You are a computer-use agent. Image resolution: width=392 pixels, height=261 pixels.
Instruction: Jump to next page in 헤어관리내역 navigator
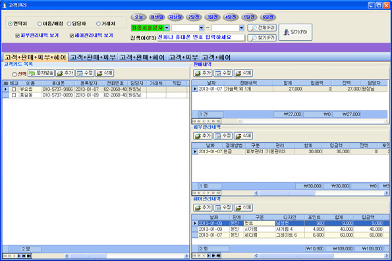click(x=213, y=256)
